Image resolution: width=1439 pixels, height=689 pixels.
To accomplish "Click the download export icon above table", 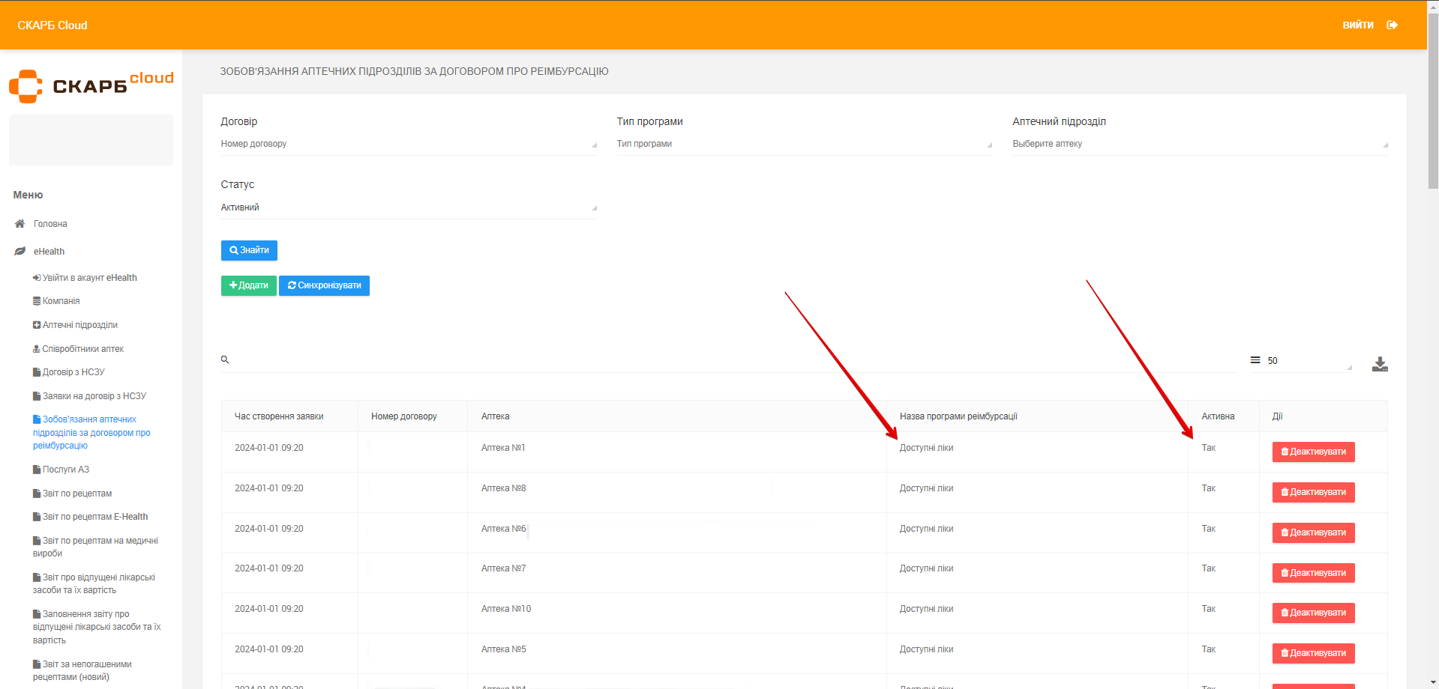I will (1379, 364).
